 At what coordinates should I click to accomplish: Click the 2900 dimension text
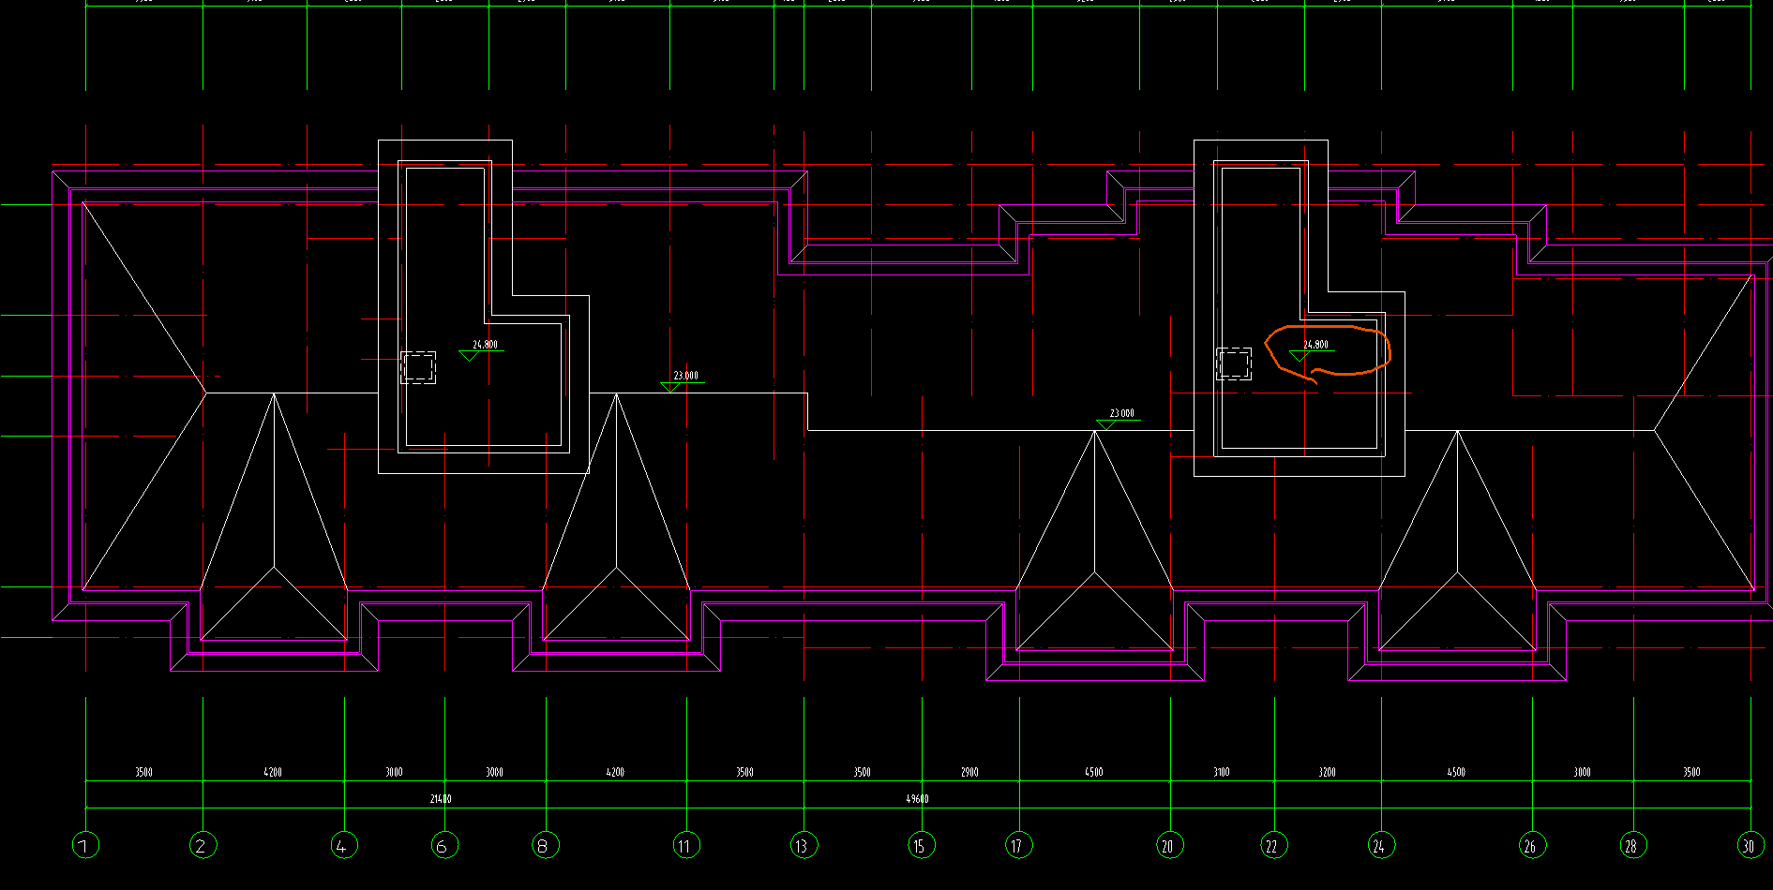[969, 772]
